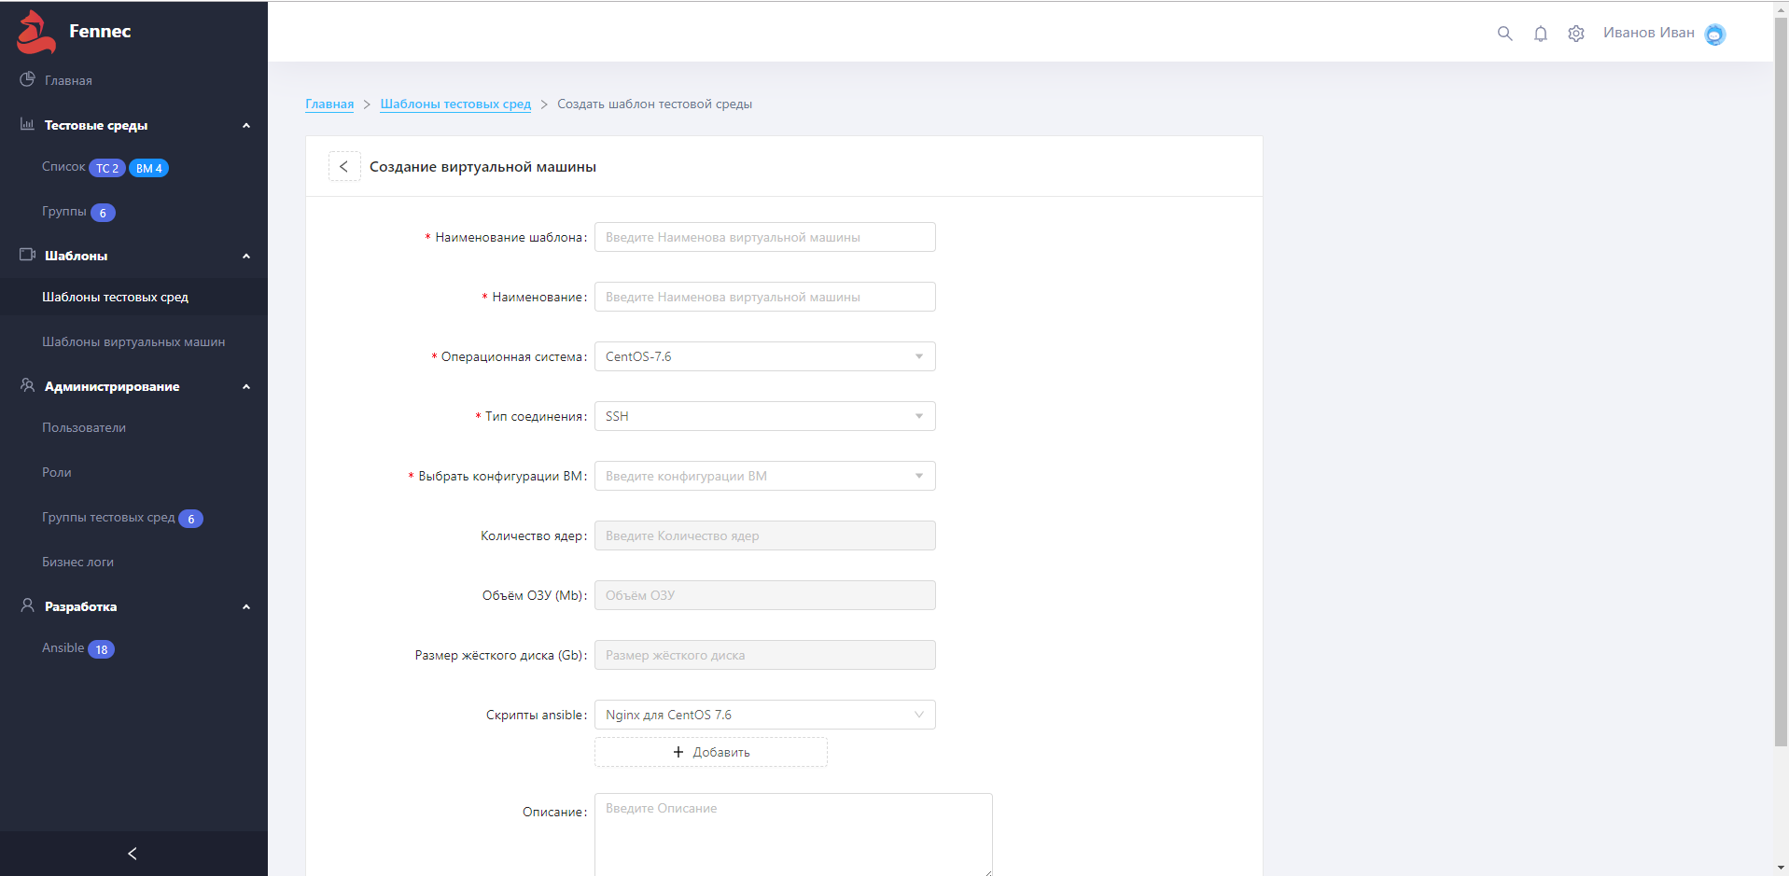1789x876 pixels.
Task: Focus the Наименование шаблона input field
Action: (x=765, y=237)
